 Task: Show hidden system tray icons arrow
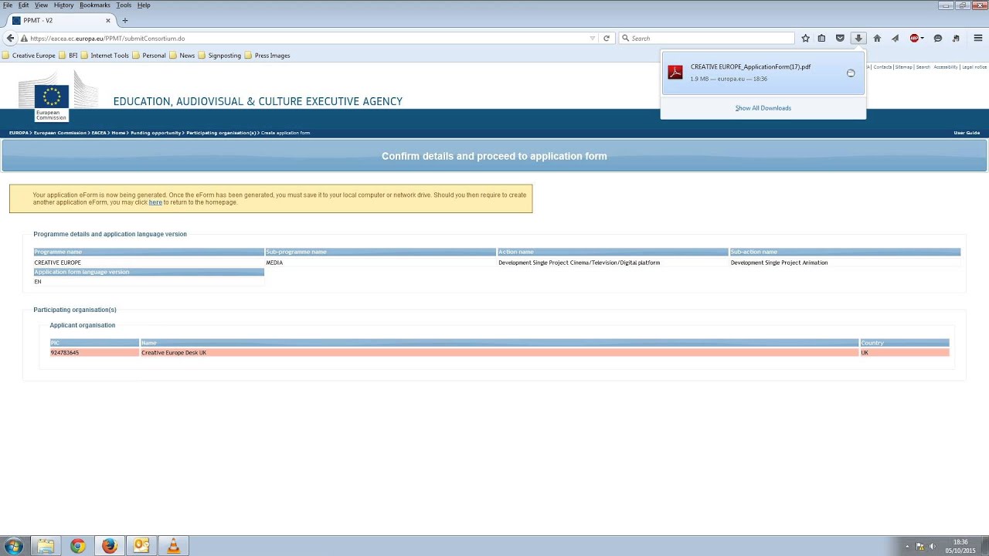tap(907, 547)
